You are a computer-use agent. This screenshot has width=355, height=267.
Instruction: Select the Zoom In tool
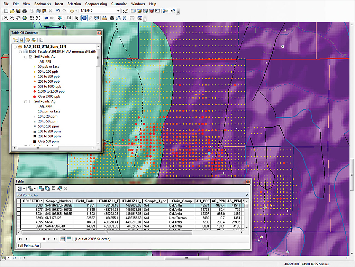[6, 18]
